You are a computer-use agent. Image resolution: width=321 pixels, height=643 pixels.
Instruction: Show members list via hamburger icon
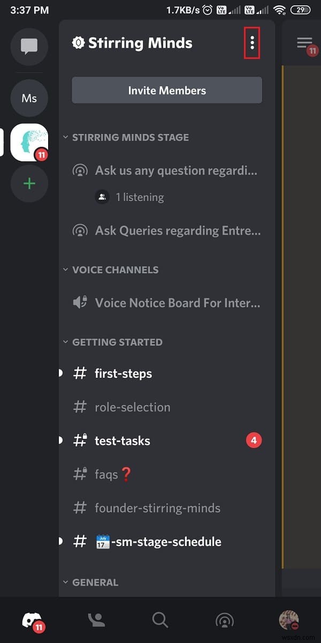click(305, 43)
